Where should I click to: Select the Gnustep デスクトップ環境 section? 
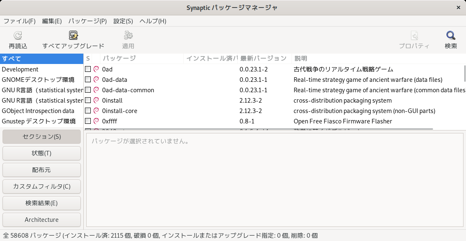click(42, 121)
